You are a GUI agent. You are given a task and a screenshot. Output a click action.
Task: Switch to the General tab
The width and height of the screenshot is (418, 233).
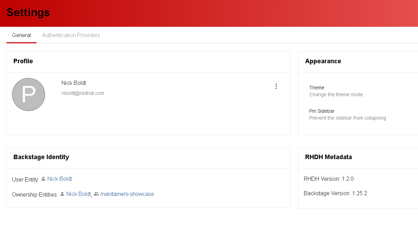21,35
